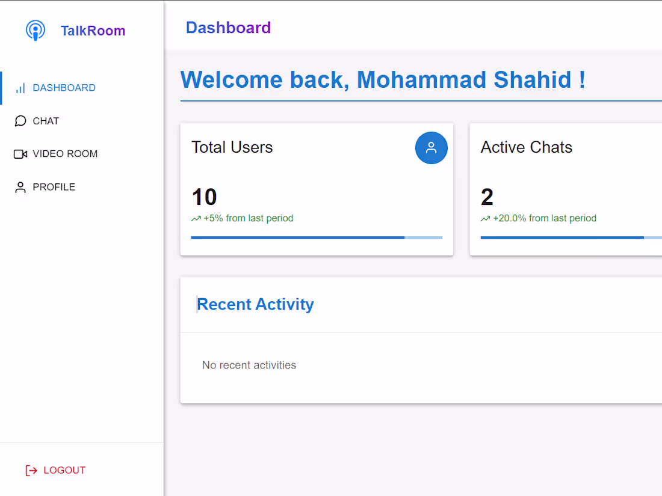Click the green growth arrow beside +5%
662x496 pixels.
pyautogui.click(x=195, y=219)
